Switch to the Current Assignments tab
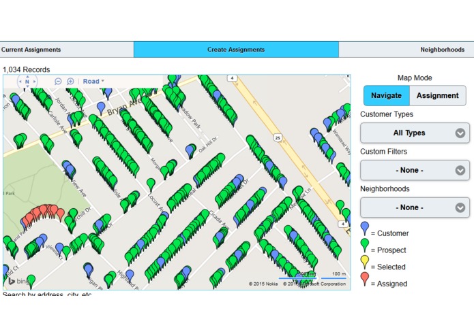 (67, 50)
